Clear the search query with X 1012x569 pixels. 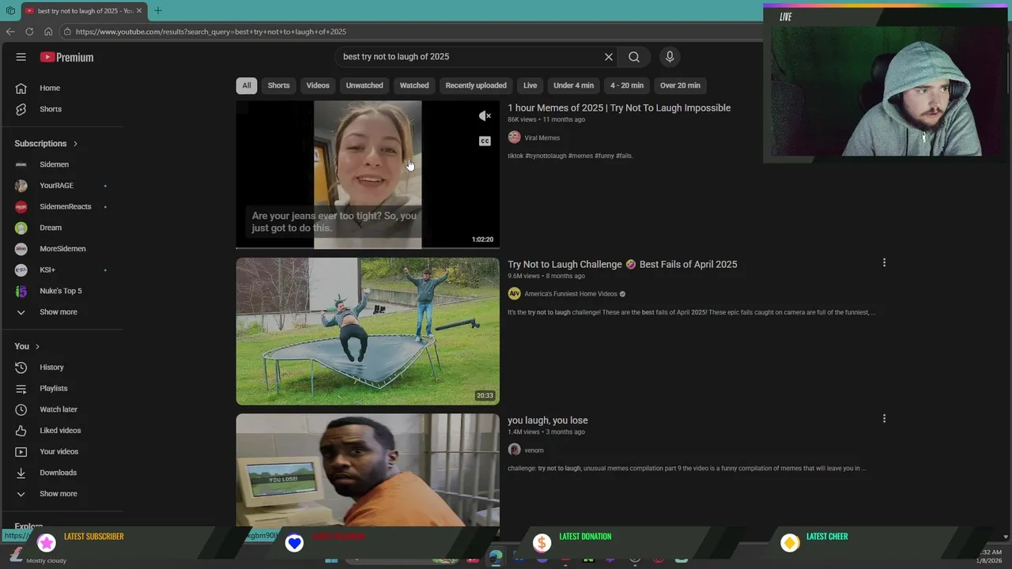[x=609, y=57]
